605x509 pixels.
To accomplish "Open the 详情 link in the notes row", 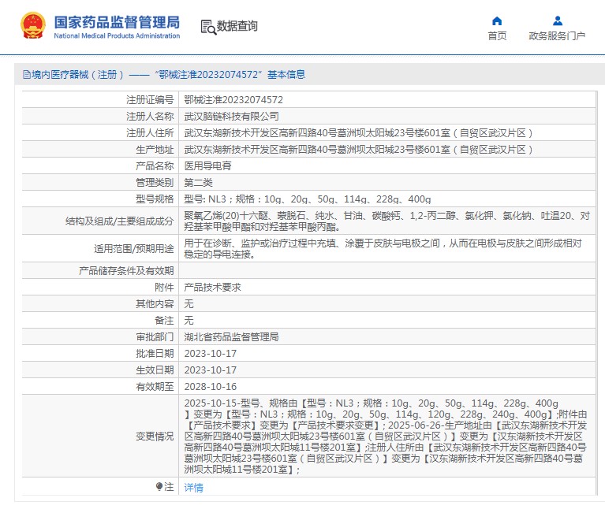I will (x=193, y=488).
